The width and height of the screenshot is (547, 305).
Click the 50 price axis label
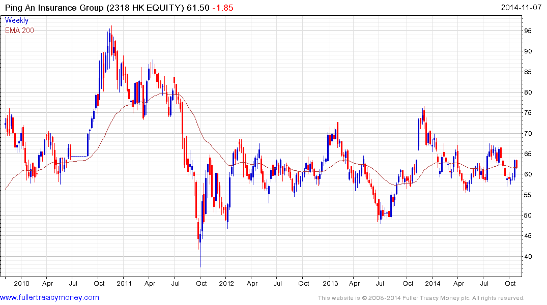tap(528, 216)
